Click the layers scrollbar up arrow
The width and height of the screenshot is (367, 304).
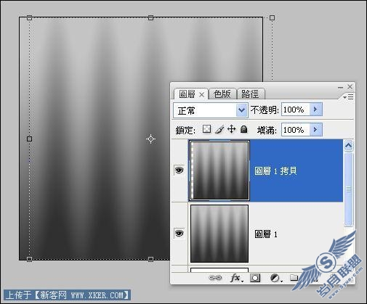(349, 145)
